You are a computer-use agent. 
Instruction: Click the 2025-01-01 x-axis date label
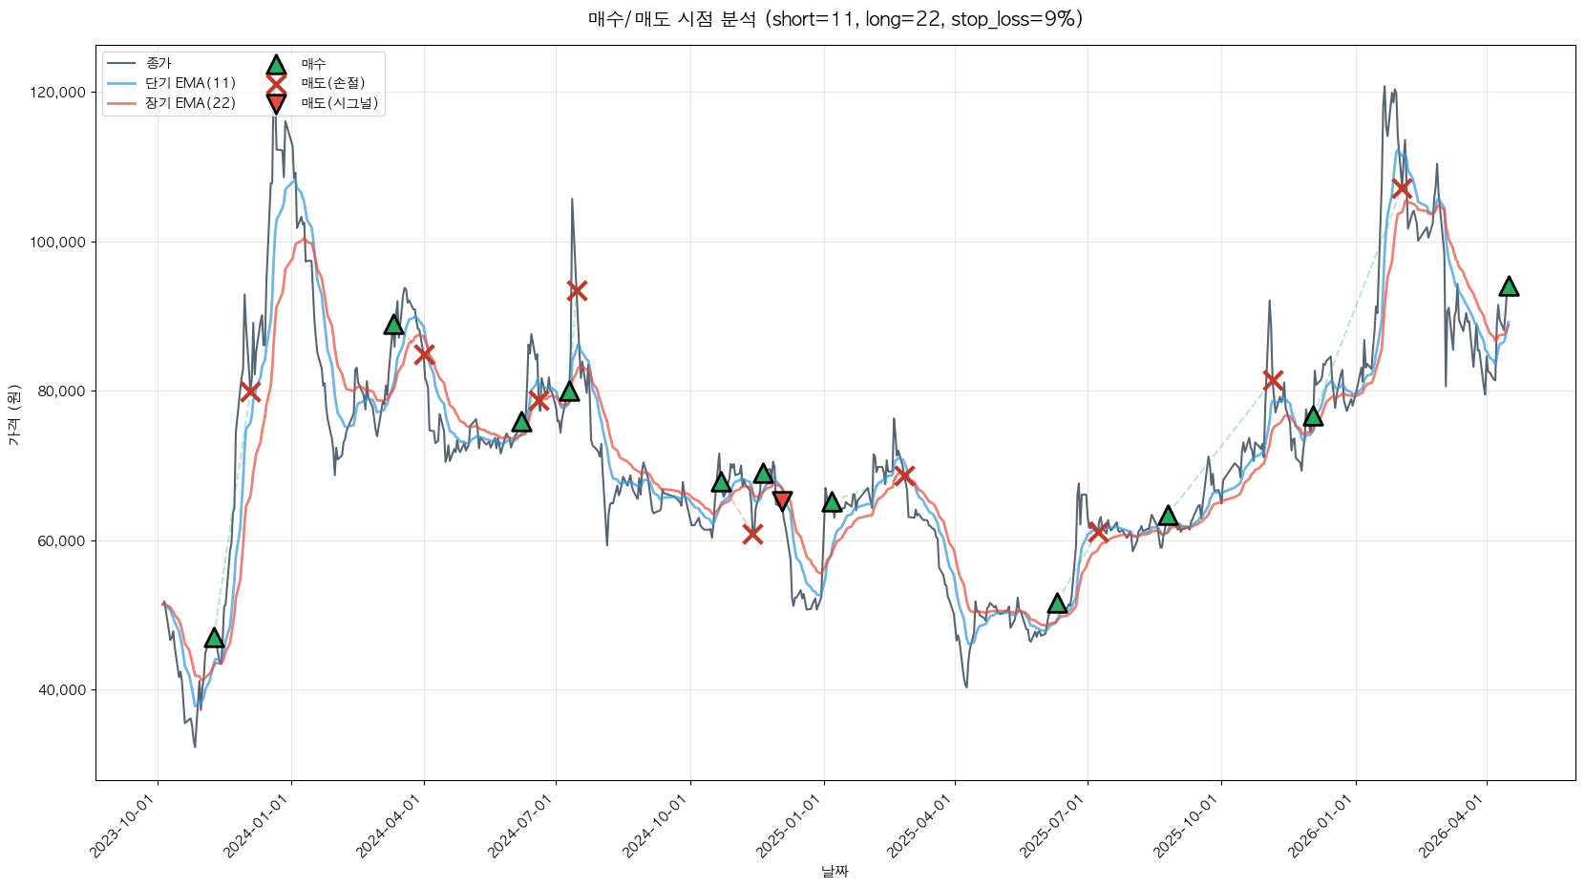[788, 828]
